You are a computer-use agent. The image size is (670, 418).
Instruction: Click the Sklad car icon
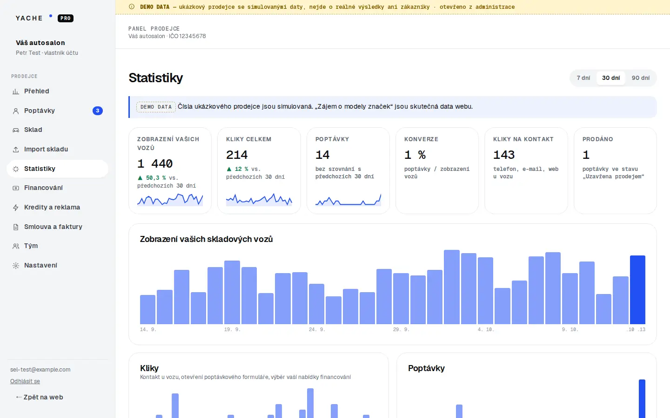[16, 130]
